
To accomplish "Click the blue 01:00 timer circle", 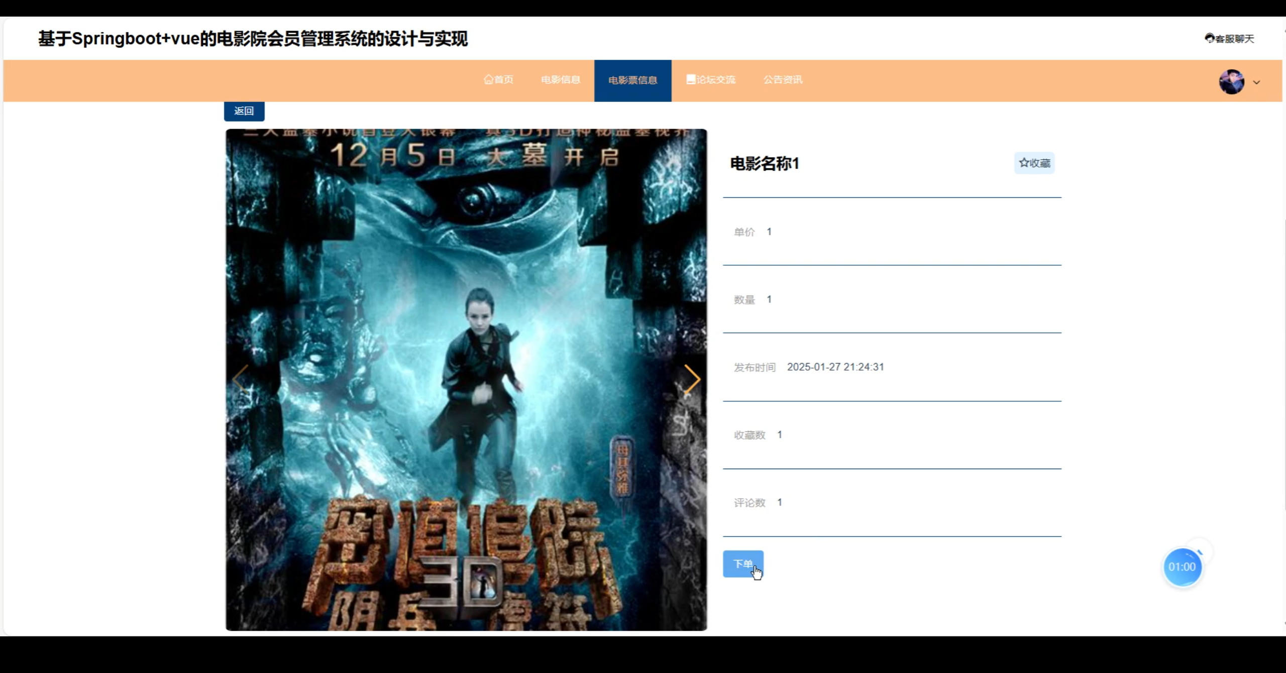I will [x=1182, y=567].
